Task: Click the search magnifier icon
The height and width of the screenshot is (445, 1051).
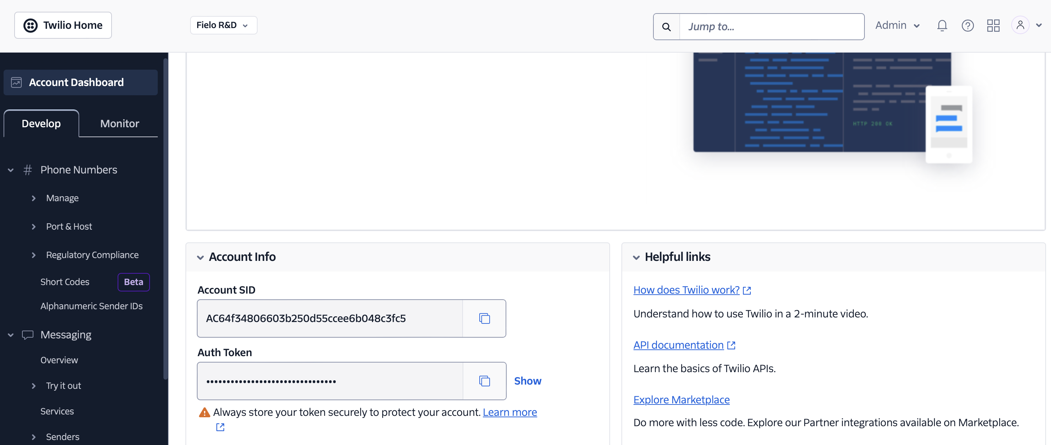Action: coord(666,27)
